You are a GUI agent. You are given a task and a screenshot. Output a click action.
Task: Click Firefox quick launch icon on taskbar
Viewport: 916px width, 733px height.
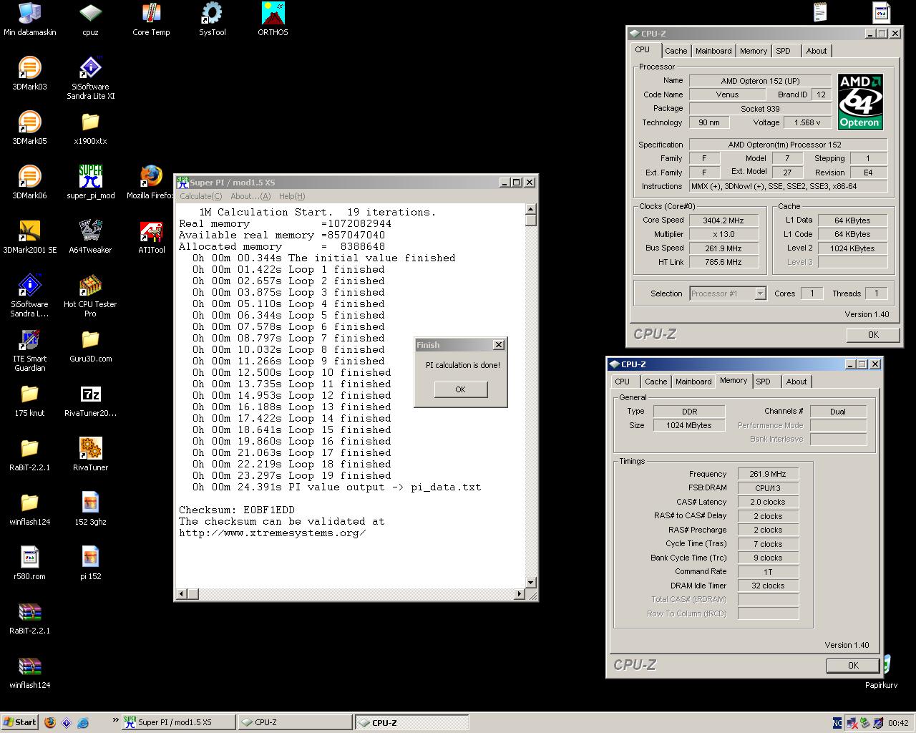tap(49, 722)
